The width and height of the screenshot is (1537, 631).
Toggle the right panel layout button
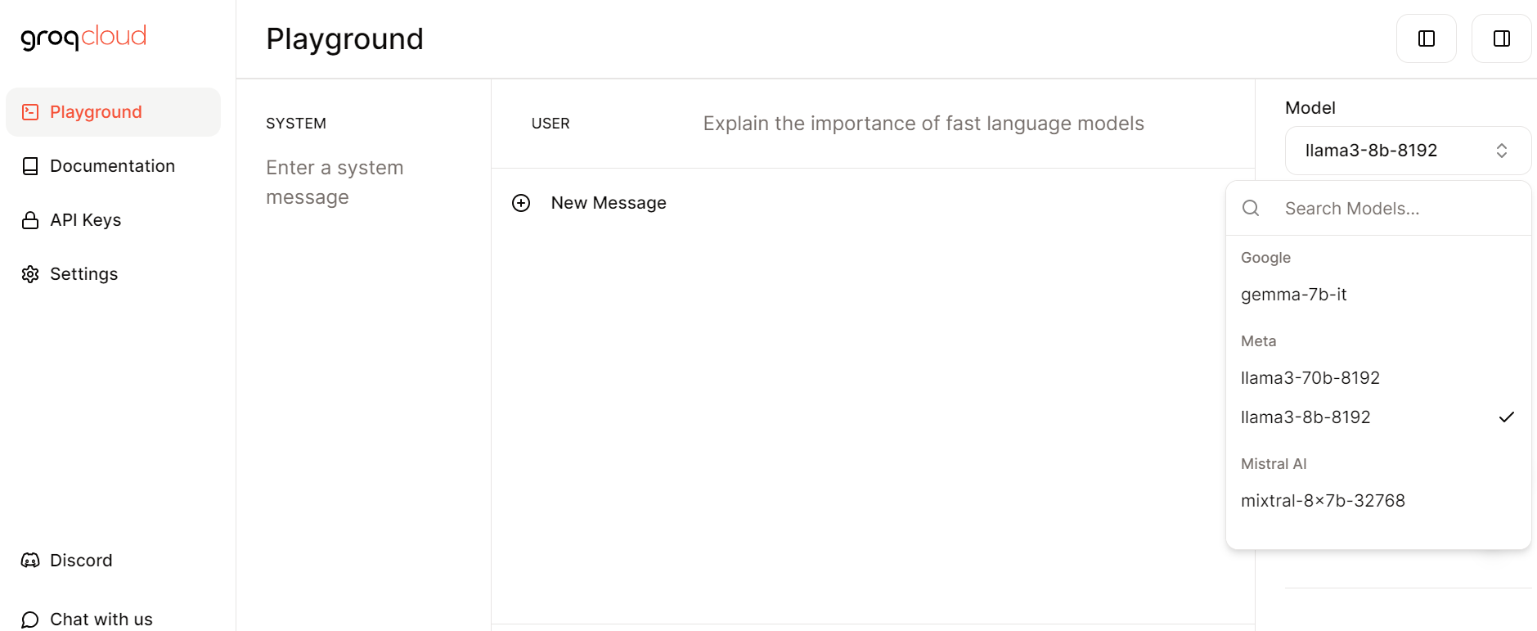click(1501, 38)
